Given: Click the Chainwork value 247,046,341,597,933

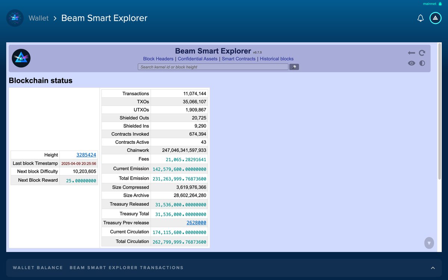Looking at the screenshot, I should [x=184, y=150].
